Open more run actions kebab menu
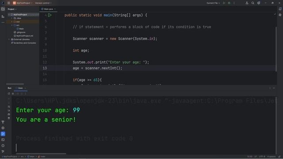Viewport: 283px width, 159px height. coord(234,3)
